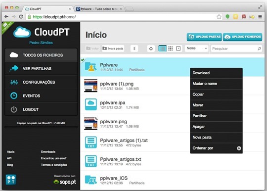Screen dimensions: 267x191
Task: Click the Upload Ficheiros button
Action: point(243,37)
